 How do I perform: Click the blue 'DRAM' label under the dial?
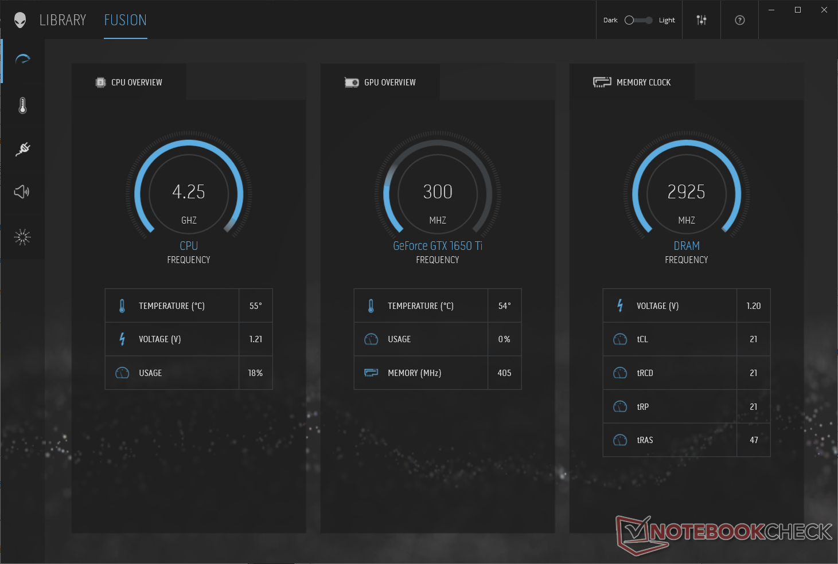pyautogui.click(x=687, y=246)
